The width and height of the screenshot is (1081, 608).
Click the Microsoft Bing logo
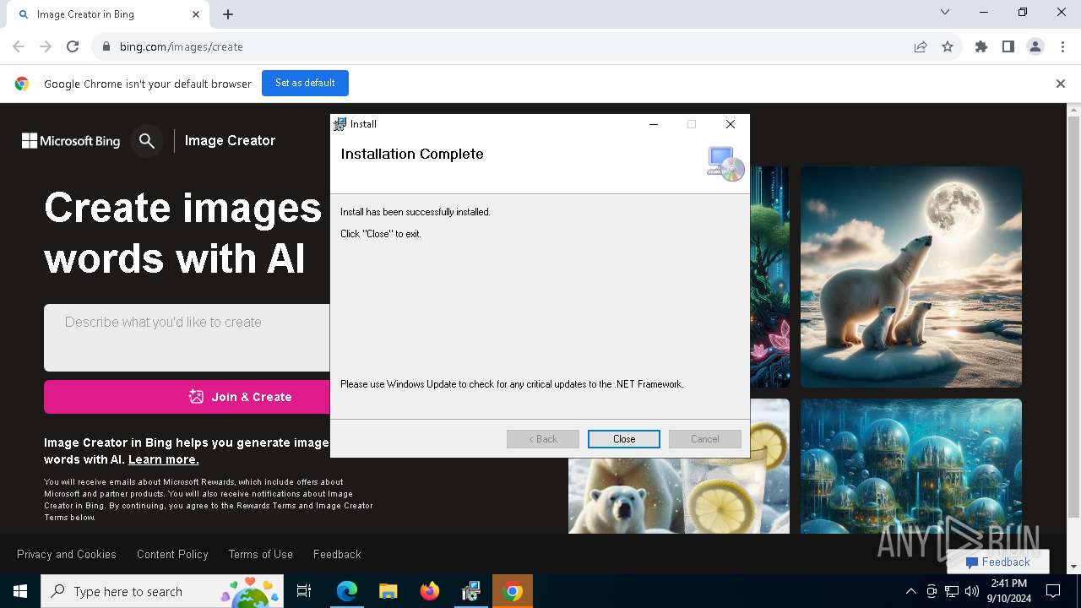pyautogui.click(x=71, y=141)
